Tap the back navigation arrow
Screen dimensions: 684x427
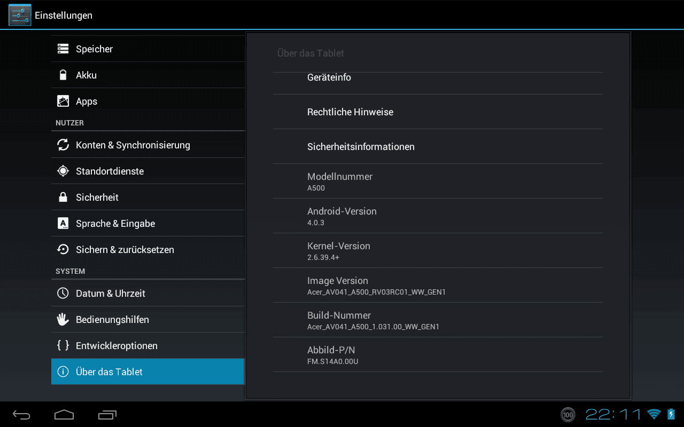tap(22, 414)
